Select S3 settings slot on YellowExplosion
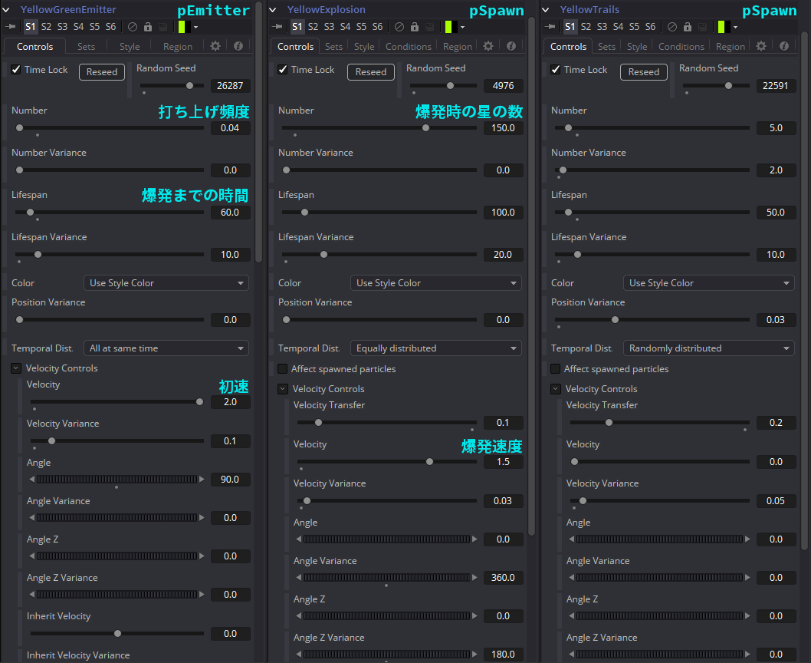The height and width of the screenshot is (663, 811). pyautogui.click(x=330, y=26)
